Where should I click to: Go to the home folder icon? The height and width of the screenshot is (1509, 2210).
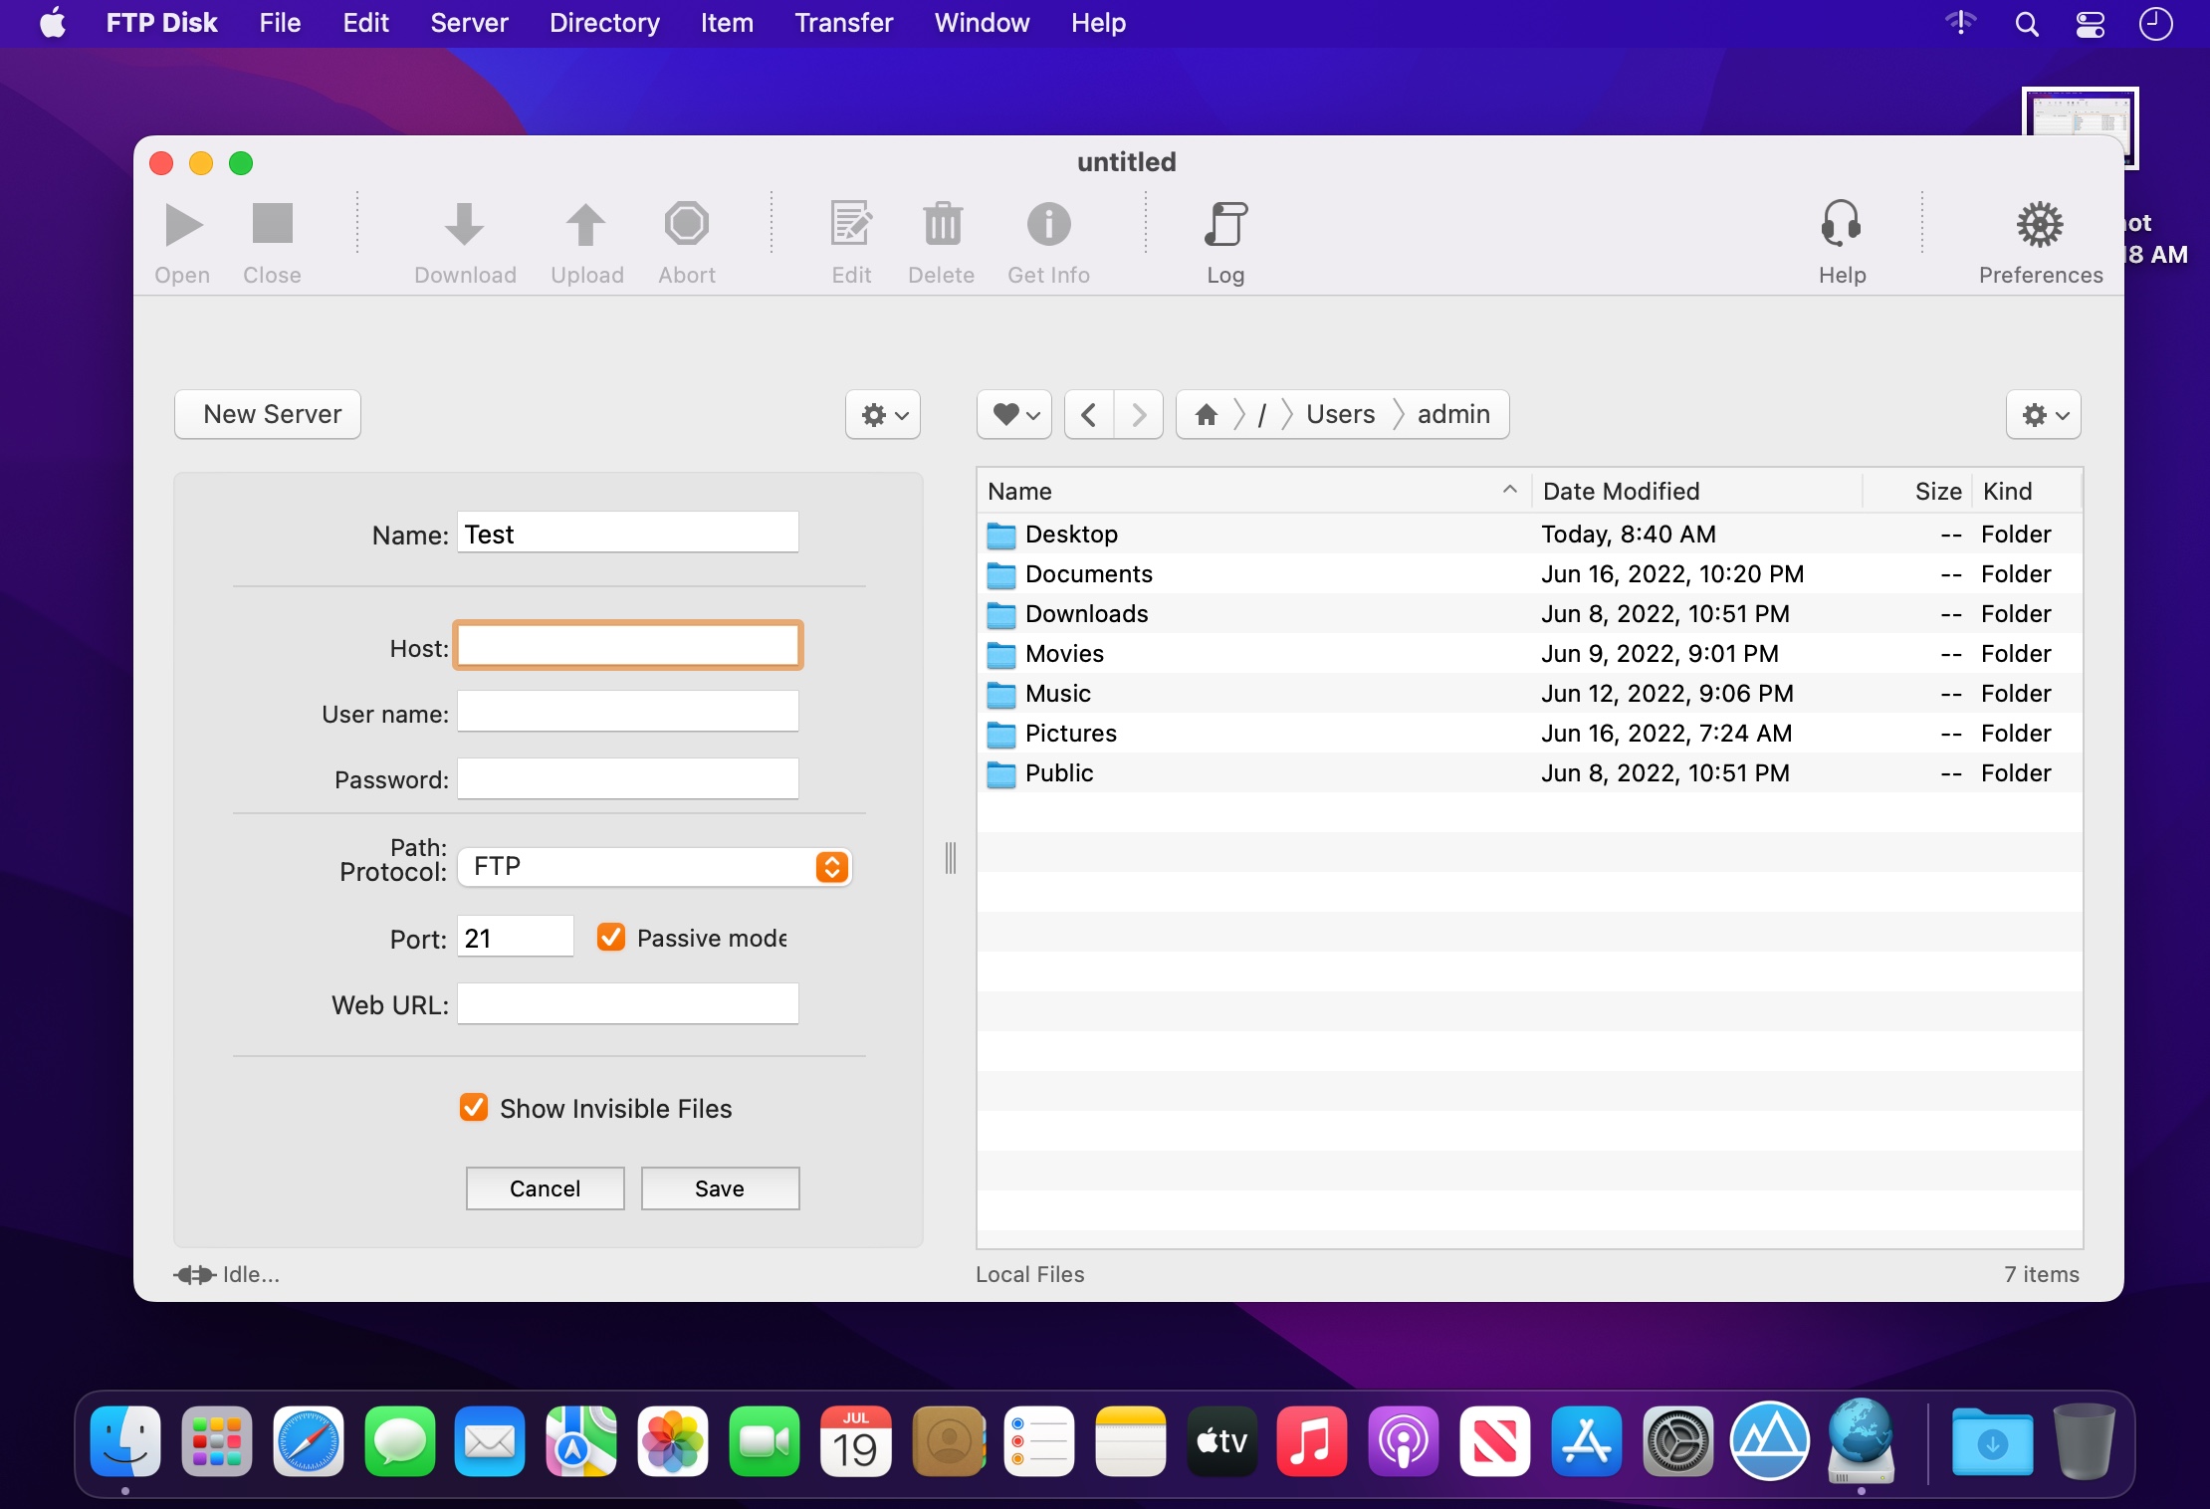coord(1207,414)
